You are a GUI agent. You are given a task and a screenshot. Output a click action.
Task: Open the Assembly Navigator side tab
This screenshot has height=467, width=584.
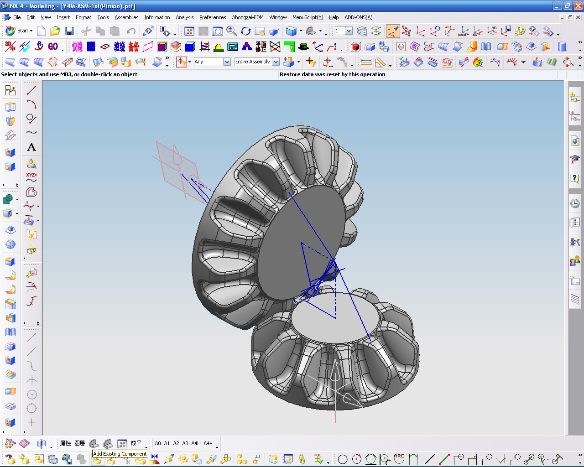pos(575,96)
